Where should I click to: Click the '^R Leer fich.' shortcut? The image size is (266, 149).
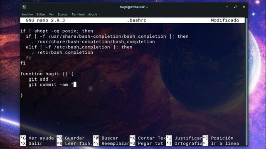pos(75,144)
